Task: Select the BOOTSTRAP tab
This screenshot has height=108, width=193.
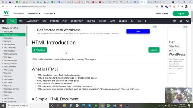Action: pyautogui.click(x=77, y=21)
